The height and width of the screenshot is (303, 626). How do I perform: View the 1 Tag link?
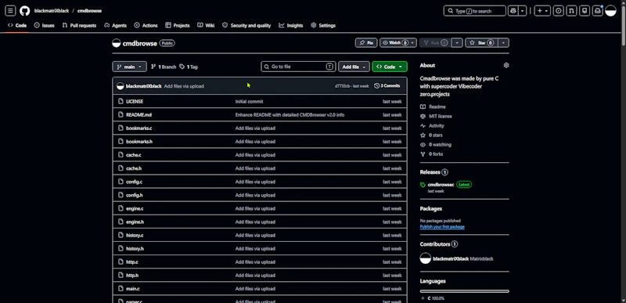[189, 67]
